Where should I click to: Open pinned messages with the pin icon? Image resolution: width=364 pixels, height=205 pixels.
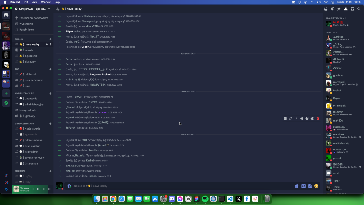click(339, 9)
